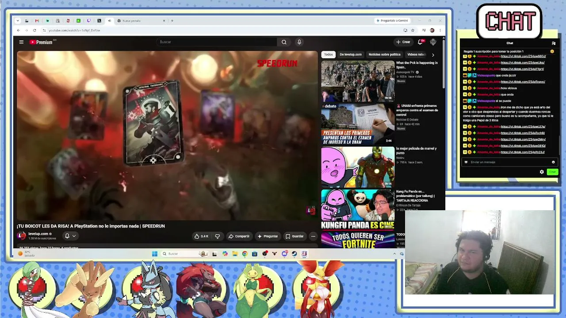Image resolution: width=566 pixels, height=318 pixels.
Task: Switch to the Nueva pestaña browser tab
Action: pyautogui.click(x=141, y=21)
